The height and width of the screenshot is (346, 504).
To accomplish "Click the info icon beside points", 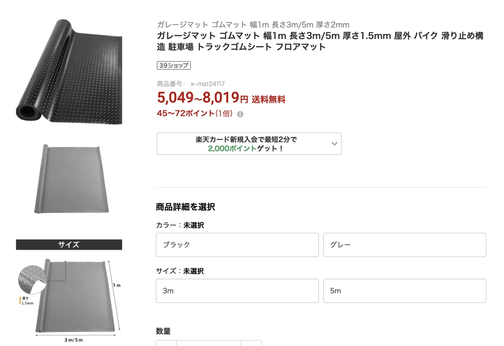I will point(240,114).
